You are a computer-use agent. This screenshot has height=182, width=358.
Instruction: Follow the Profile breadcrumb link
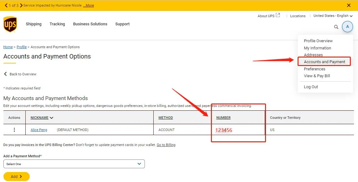point(22,47)
